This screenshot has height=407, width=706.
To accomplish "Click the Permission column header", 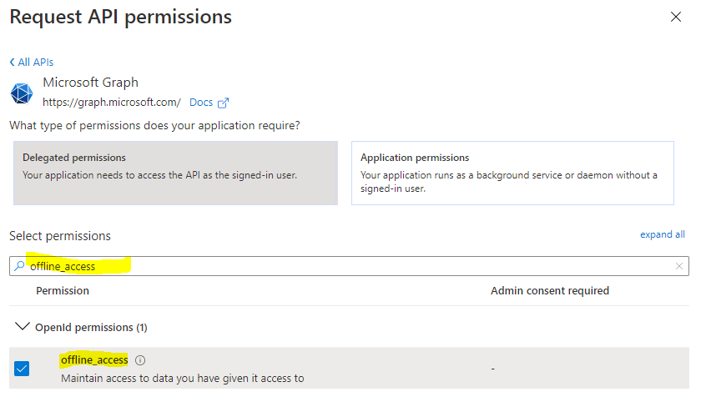I will 63,291.
